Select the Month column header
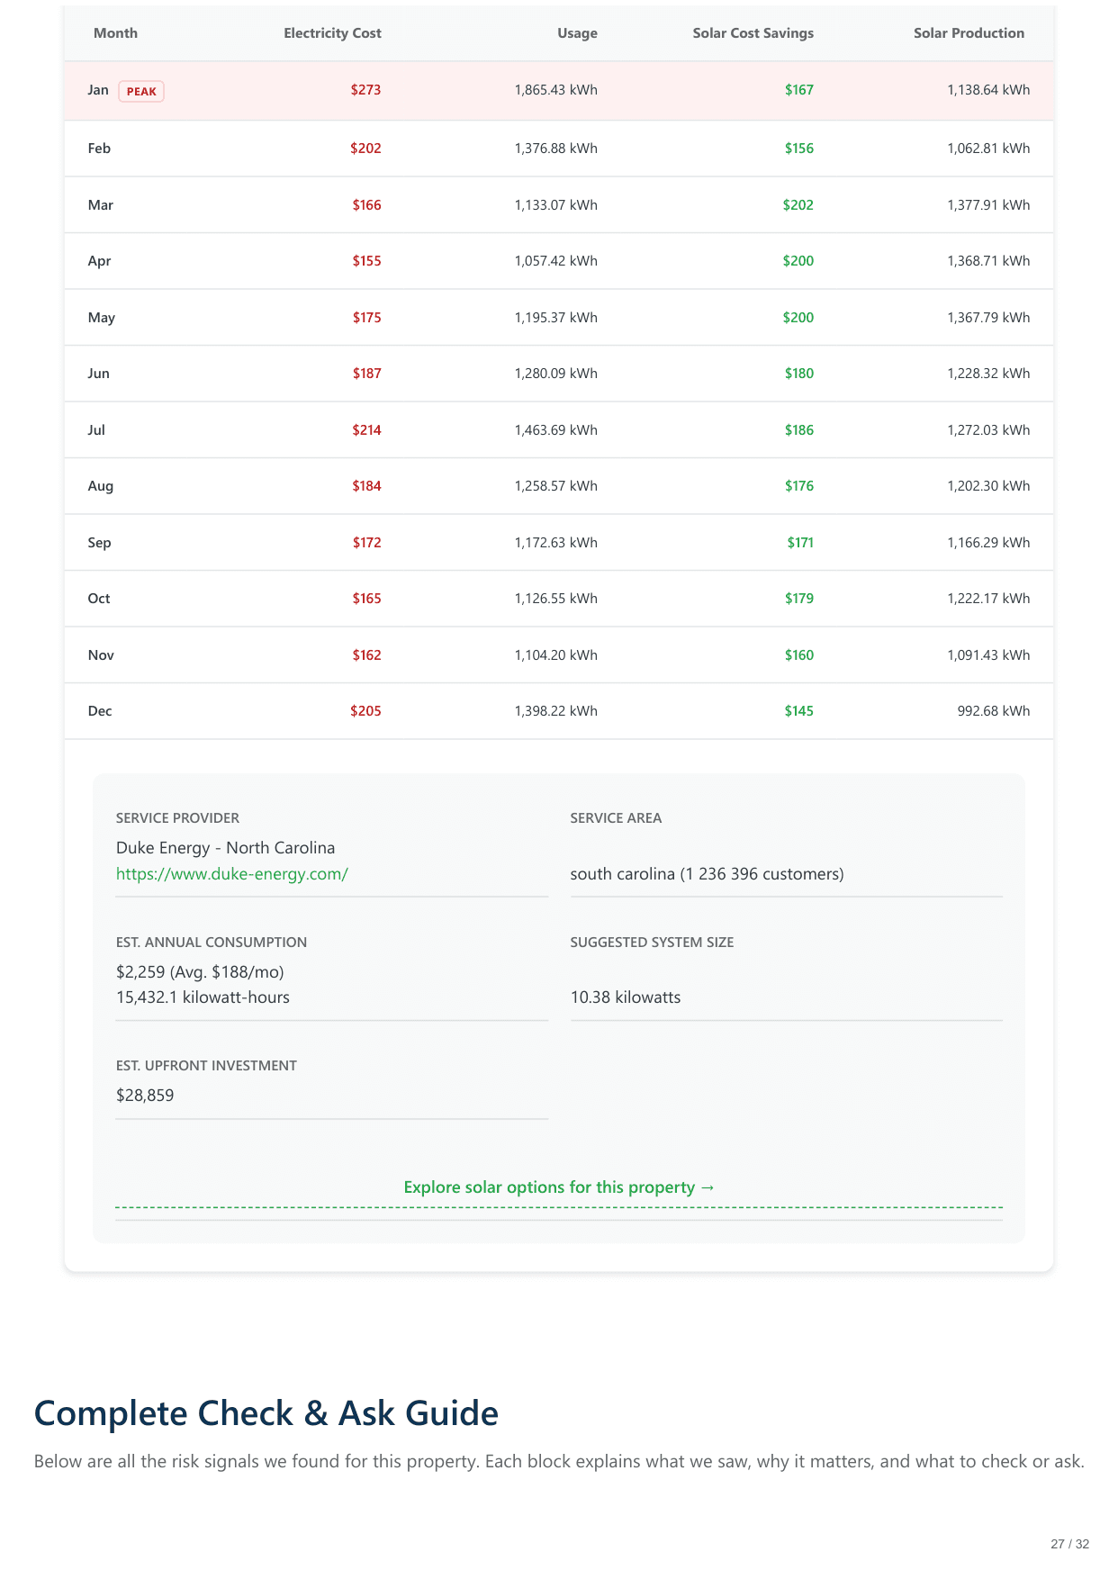 click(x=115, y=33)
